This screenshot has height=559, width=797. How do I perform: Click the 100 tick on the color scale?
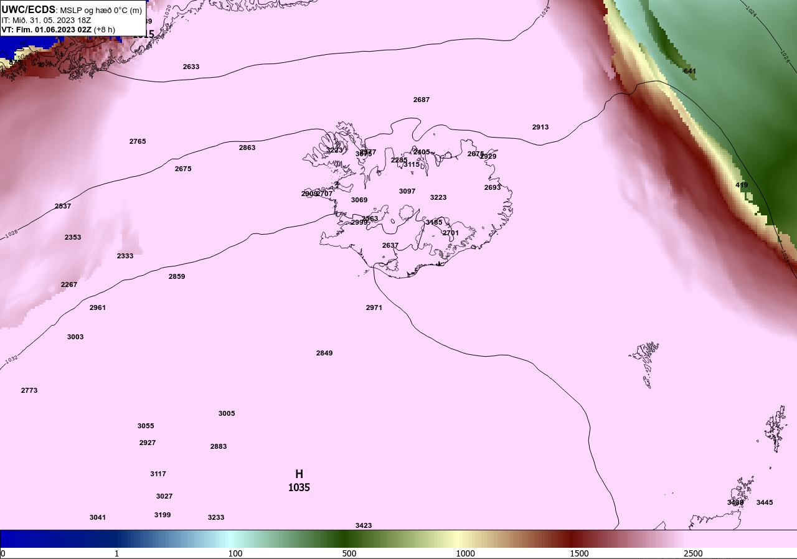[235, 553]
